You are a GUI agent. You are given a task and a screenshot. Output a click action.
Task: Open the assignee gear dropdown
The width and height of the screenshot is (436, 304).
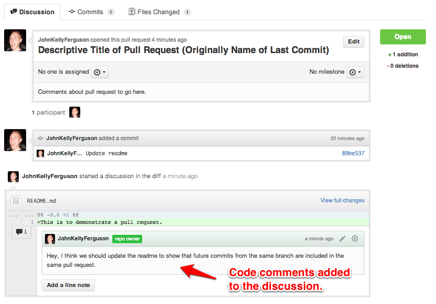pos(100,72)
